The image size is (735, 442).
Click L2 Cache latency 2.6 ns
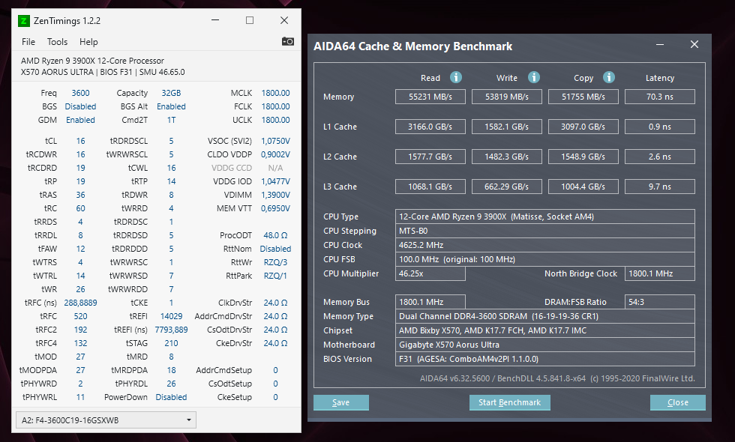click(660, 157)
